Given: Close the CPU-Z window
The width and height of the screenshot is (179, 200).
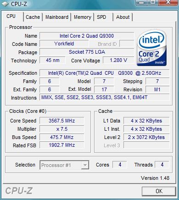Looking at the screenshot, I should (x=168, y=2).
